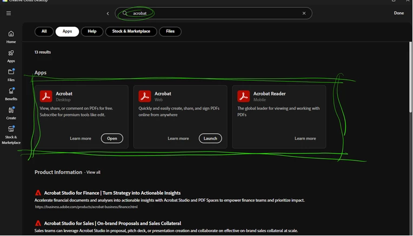Click the search magnifier icon
The height and width of the screenshot is (236, 413).
[x=125, y=13]
